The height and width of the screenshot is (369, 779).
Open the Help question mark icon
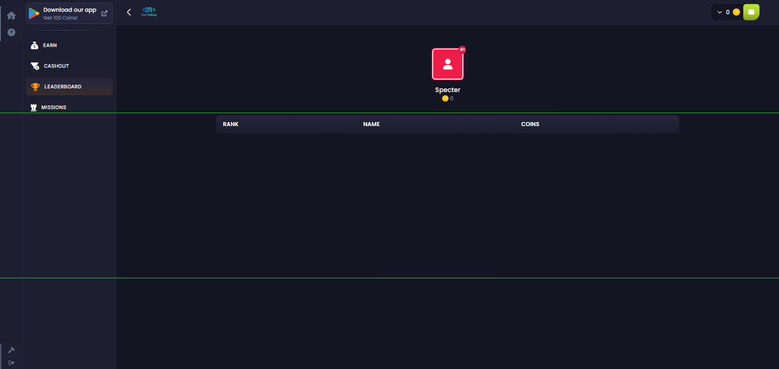pos(11,32)
